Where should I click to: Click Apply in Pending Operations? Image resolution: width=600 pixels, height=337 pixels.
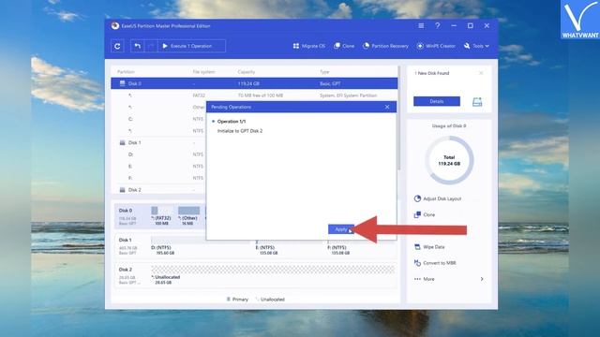[x=341, y=229]
